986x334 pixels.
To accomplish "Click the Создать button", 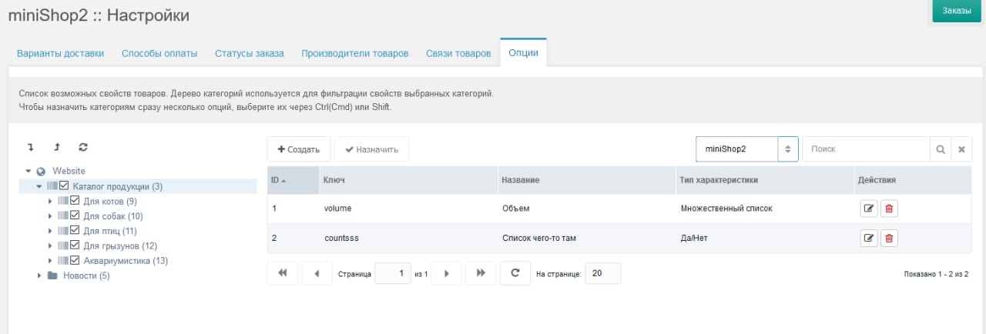I will 299,149.
